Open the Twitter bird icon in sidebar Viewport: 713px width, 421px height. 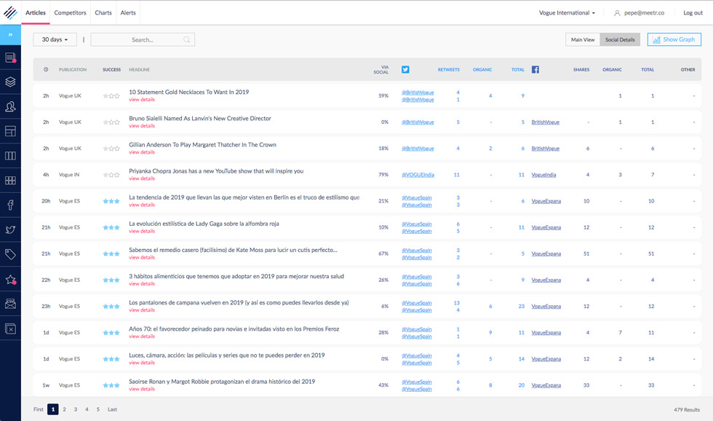(x=10, y=229)
